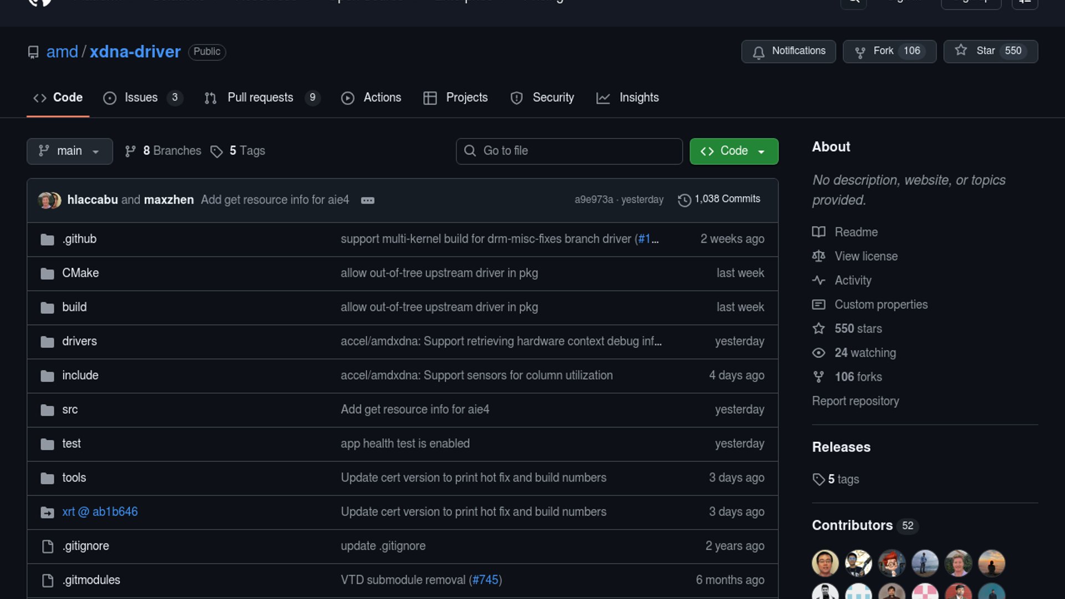
Task: Open the commit history clock icon
Action: click(684, 200)
